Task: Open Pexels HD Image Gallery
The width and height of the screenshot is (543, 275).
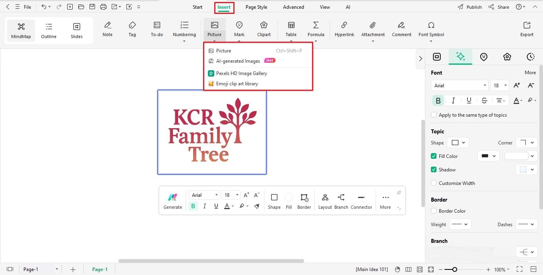Action: click(258, 73)
